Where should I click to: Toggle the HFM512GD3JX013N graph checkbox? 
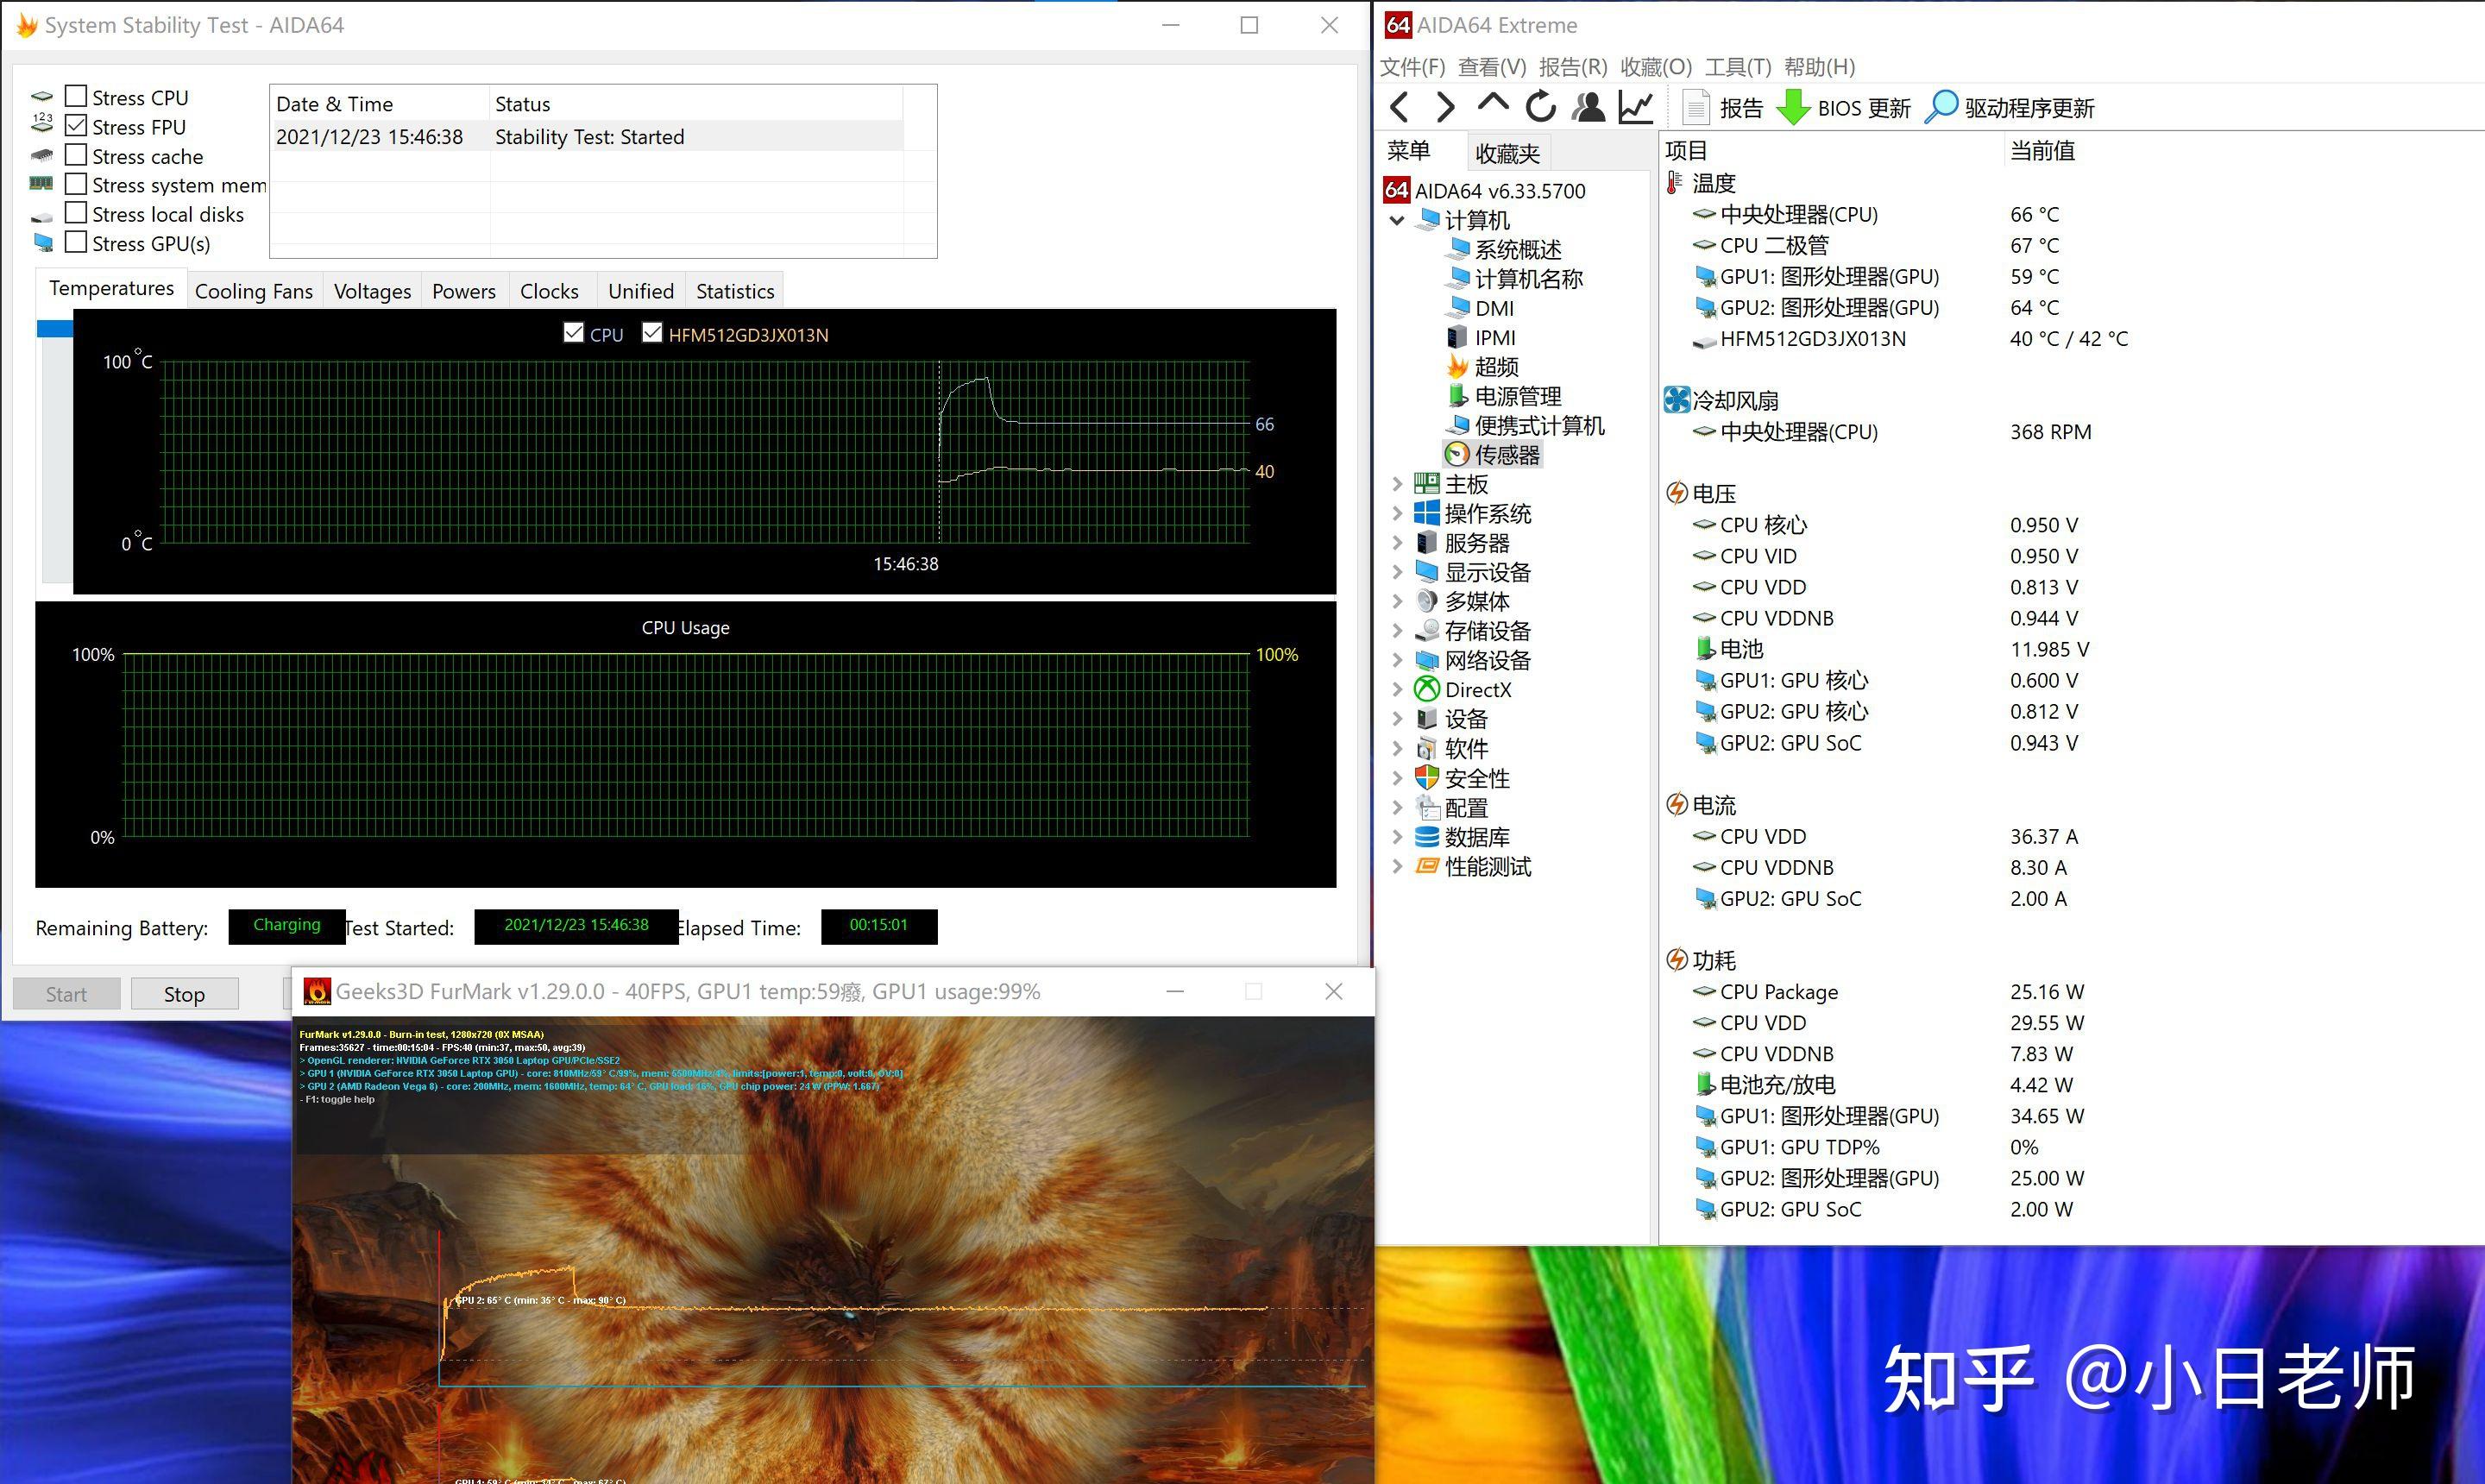[x=652, y=333]
